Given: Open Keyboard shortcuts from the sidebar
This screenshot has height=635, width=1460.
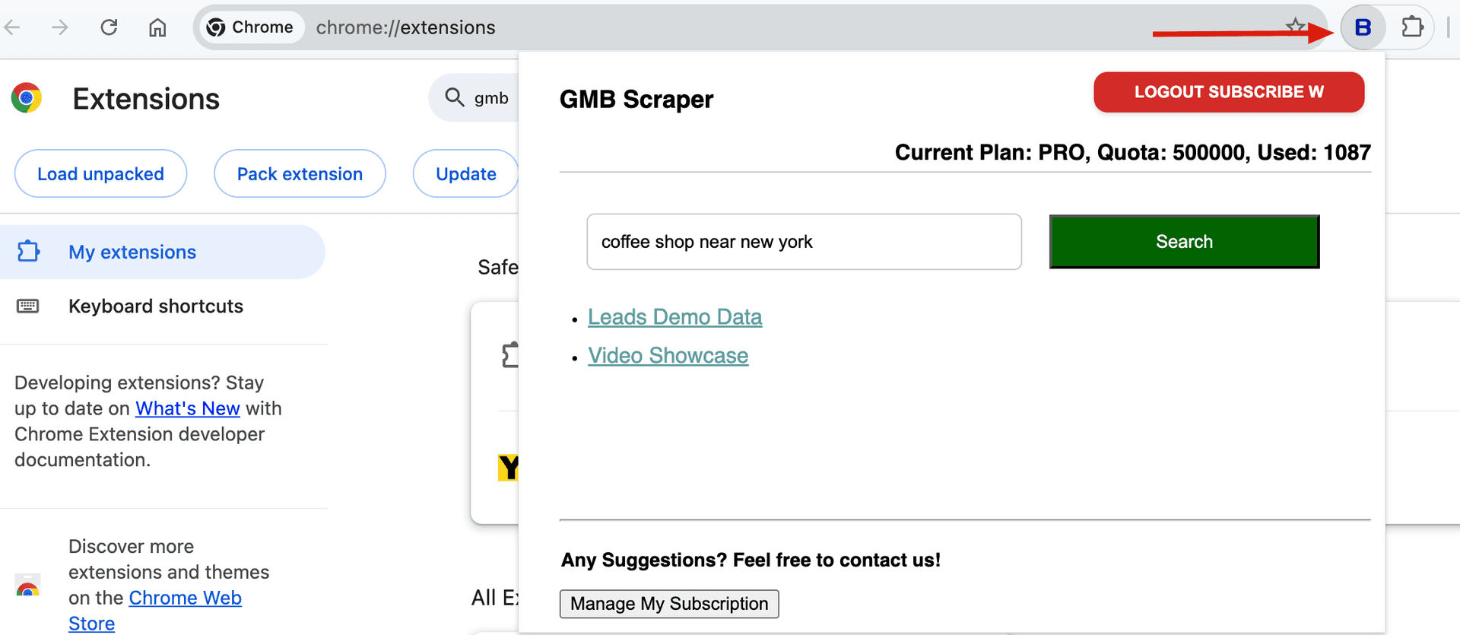Looking at the screenshot, I should pos(156,306).
